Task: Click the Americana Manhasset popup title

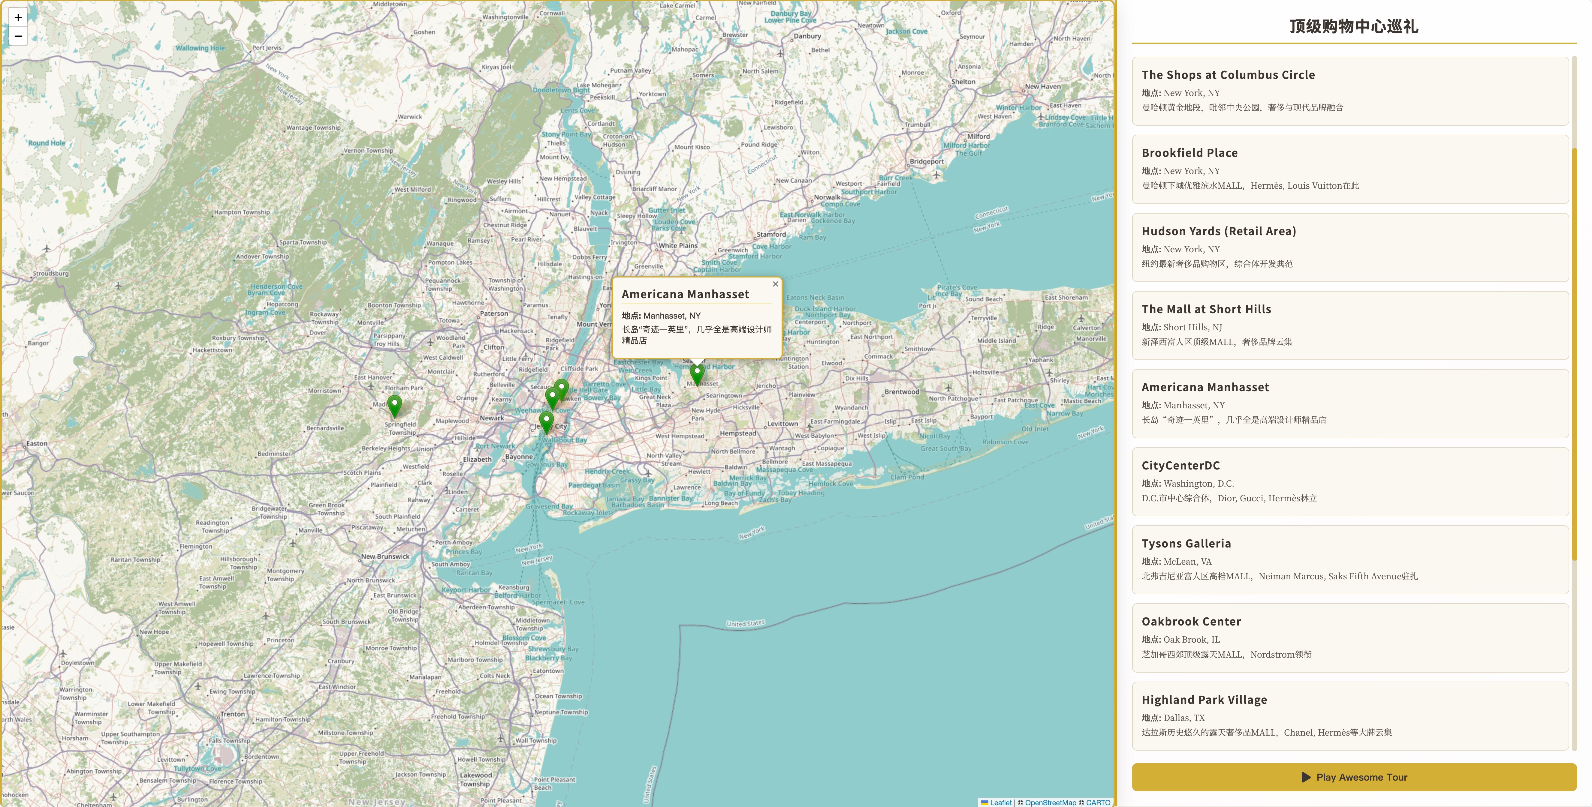Action: pos(685,294)
